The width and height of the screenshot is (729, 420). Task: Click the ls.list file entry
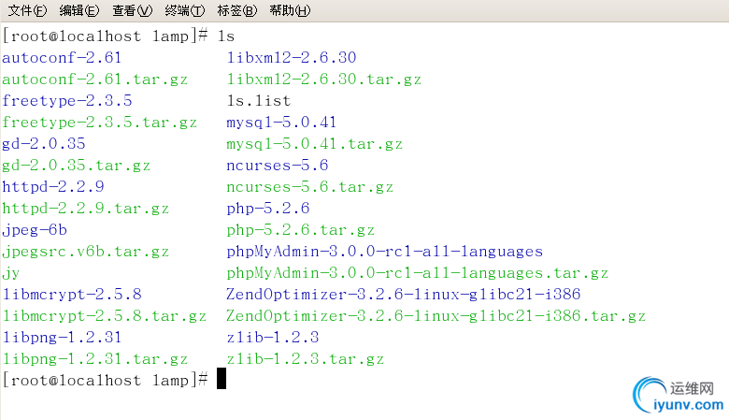(x=259, y=101)
